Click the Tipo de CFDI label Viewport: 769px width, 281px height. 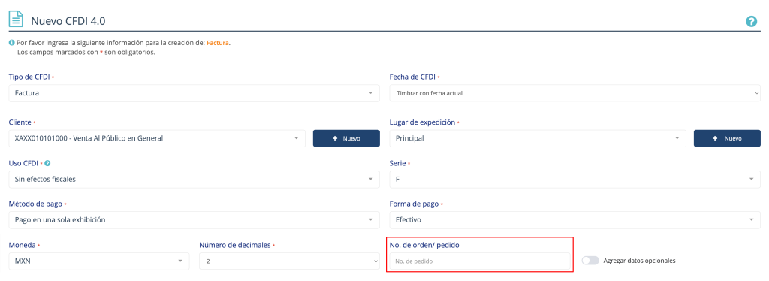tap(29, 77)
